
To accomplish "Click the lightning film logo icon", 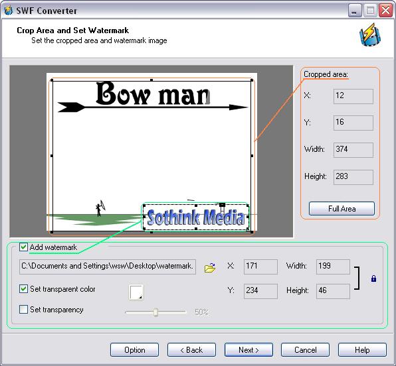I will click(x=369, y=34).
